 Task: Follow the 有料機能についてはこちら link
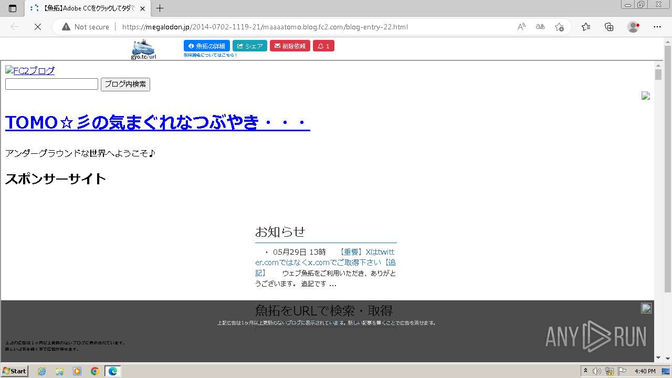click(210, 55)
